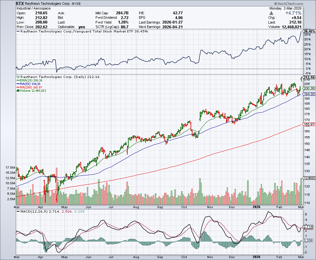The image size is (316, 260).
Task: Click the candlestick icon beside Raytheon Daily legend
Action: pos(18,77)
